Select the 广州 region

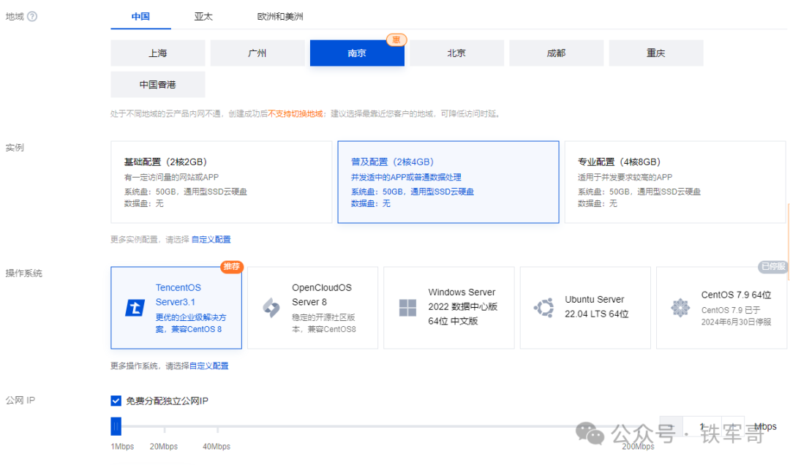click(x=257, y=53)
